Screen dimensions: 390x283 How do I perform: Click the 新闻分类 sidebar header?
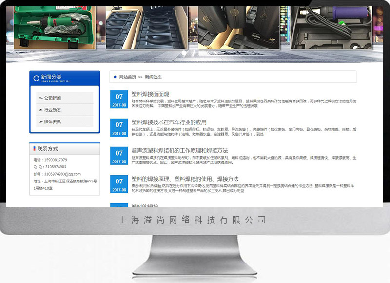65,78
